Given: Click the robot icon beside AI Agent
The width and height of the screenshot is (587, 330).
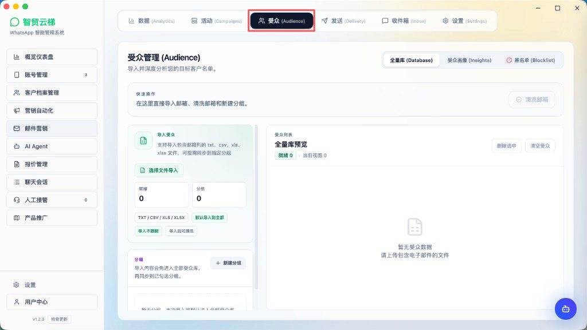Looking at the screenshot, I should pos(17,146).
